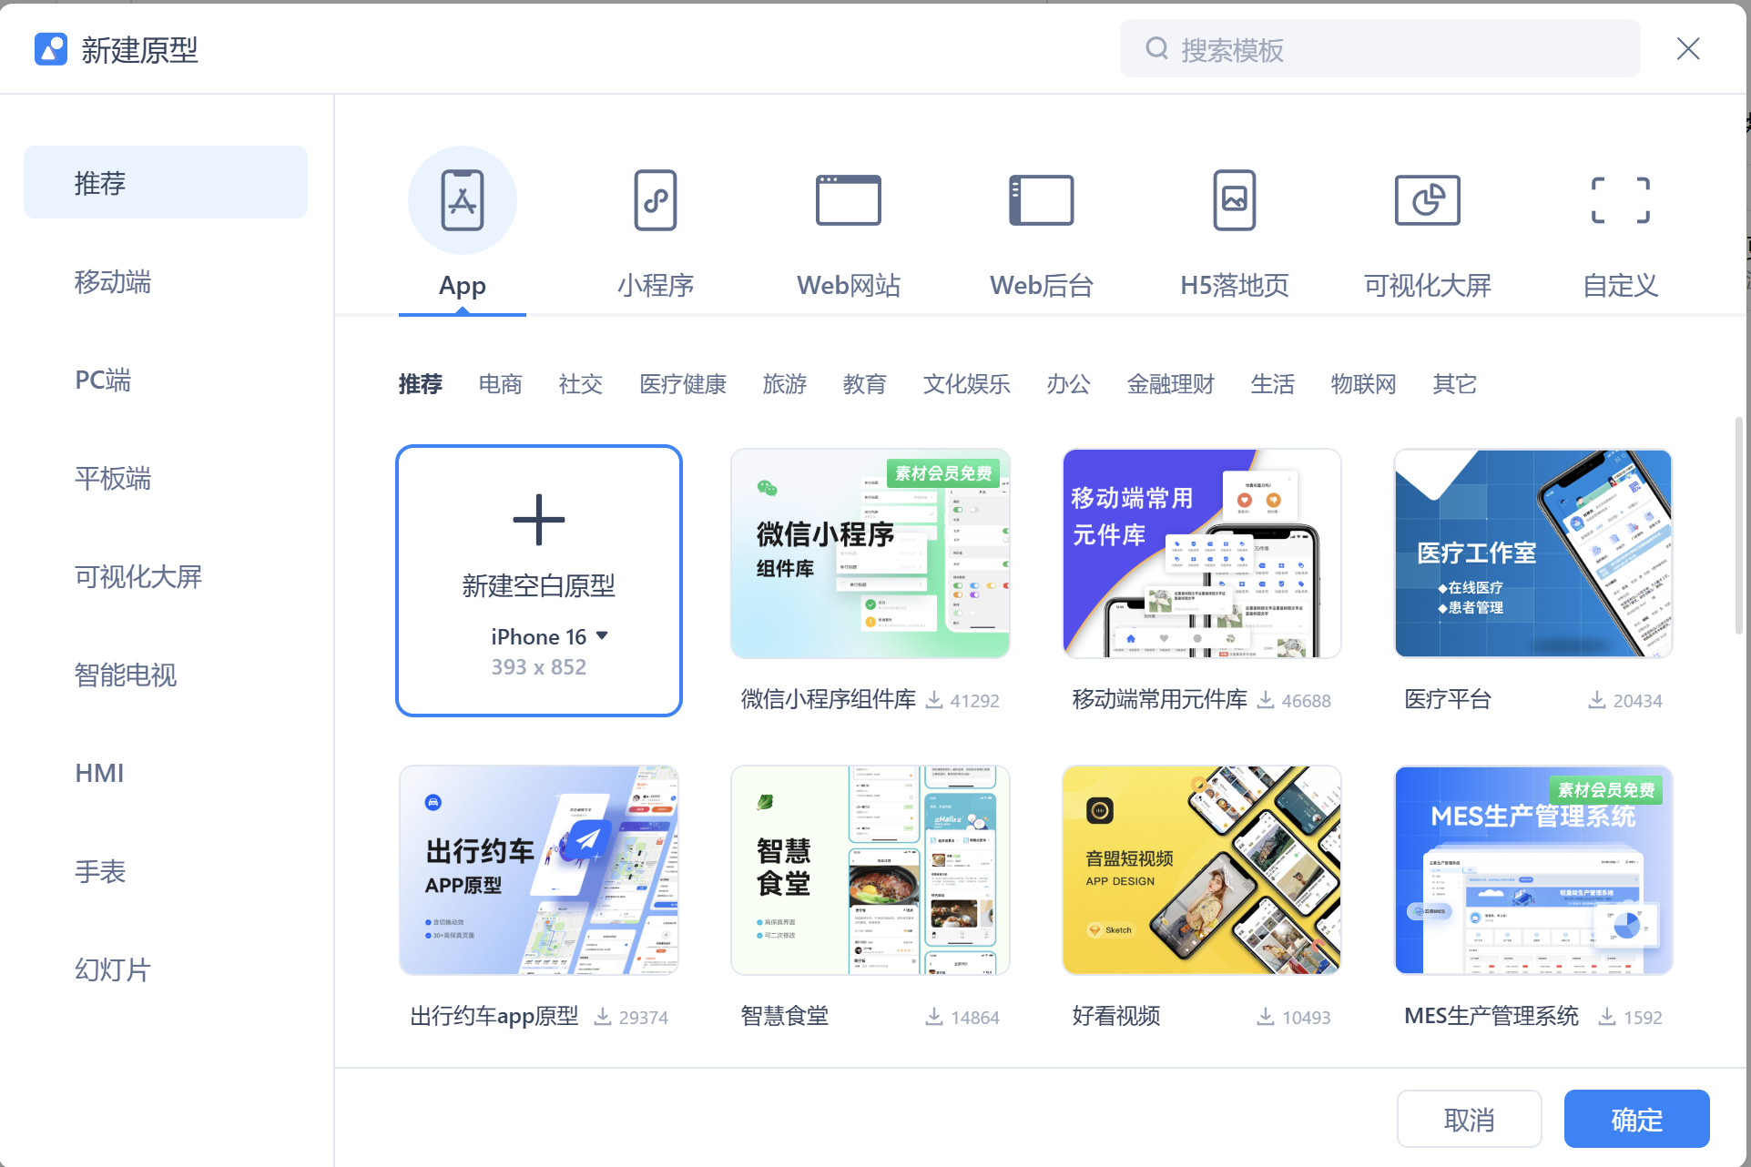Click the 自定义 custom size icon
This screenshot has height=1167, width=1751.
[1620, 200]
